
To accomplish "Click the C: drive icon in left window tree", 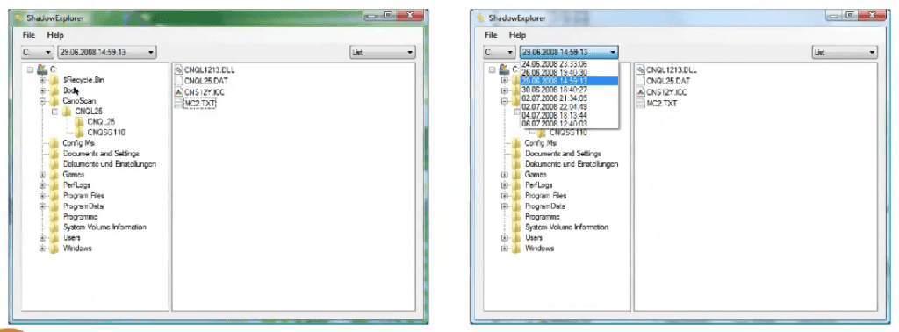I will (x=42, y=69).
